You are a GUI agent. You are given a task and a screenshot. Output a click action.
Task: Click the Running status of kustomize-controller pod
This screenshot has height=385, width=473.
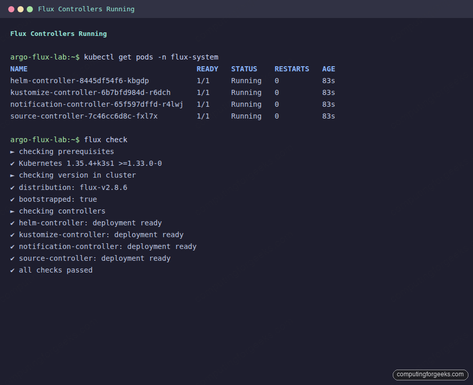pos(246,92)
